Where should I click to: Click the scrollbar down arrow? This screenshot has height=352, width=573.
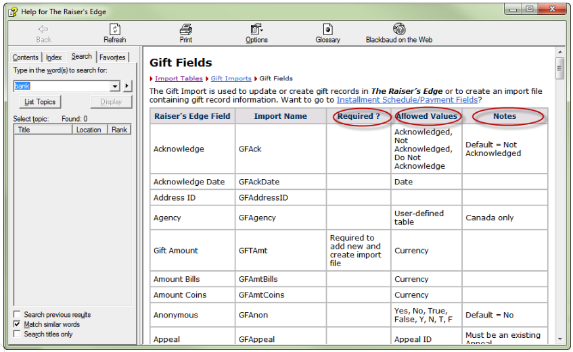560,339
